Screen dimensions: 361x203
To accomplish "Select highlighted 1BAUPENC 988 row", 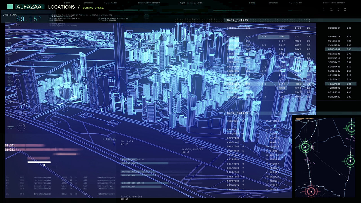I will click(340, 84).
